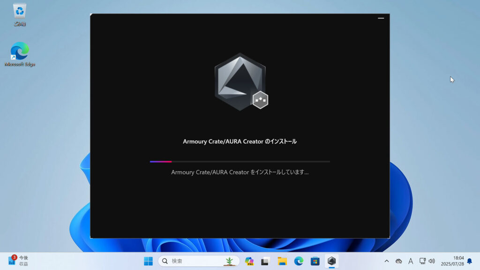Click the Armoury Crate hexagon logo
Viewport: 480px width, 270px height.
[240, 82]
